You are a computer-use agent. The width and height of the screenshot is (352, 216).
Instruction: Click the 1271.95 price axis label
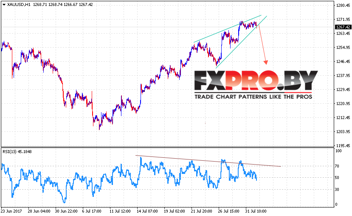(343, 19)
